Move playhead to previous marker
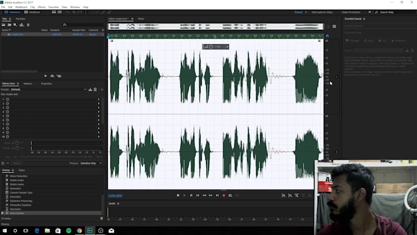417x235 pixels. 197,195
